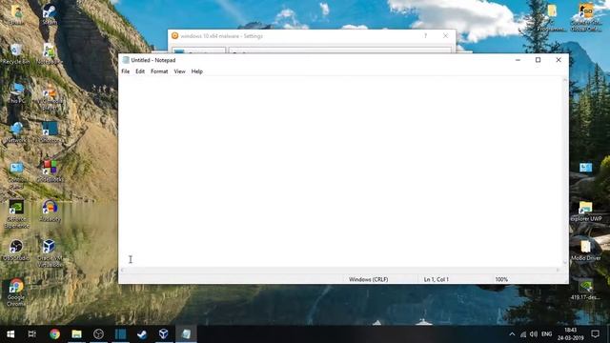The width and height of the screenshot is (610, 343).
Task: Click inside the Notepad text area
Action: pyautogui.click(x=341, y=171)
